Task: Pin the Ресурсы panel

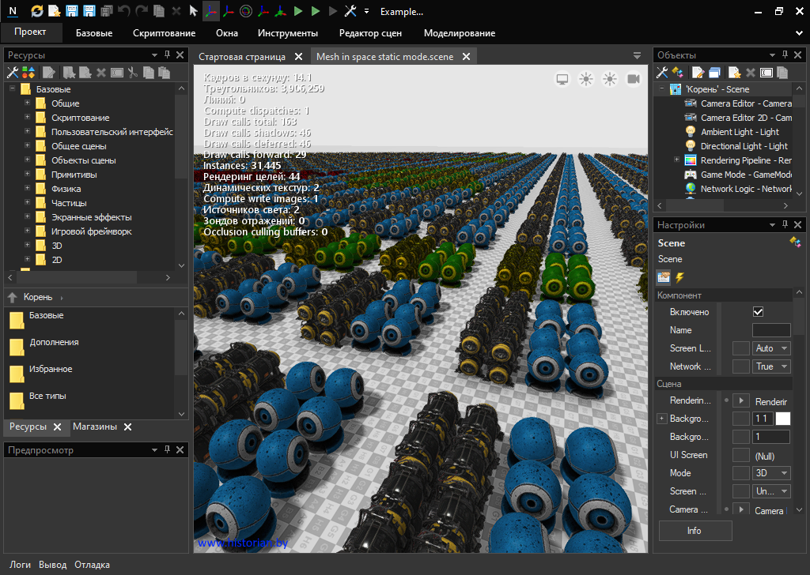Action: click(167, 55)
